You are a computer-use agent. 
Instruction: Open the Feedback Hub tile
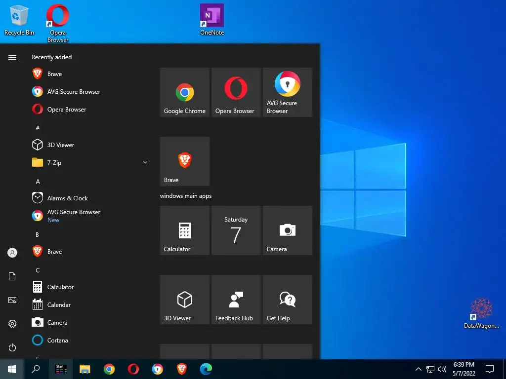click(236, 300)
